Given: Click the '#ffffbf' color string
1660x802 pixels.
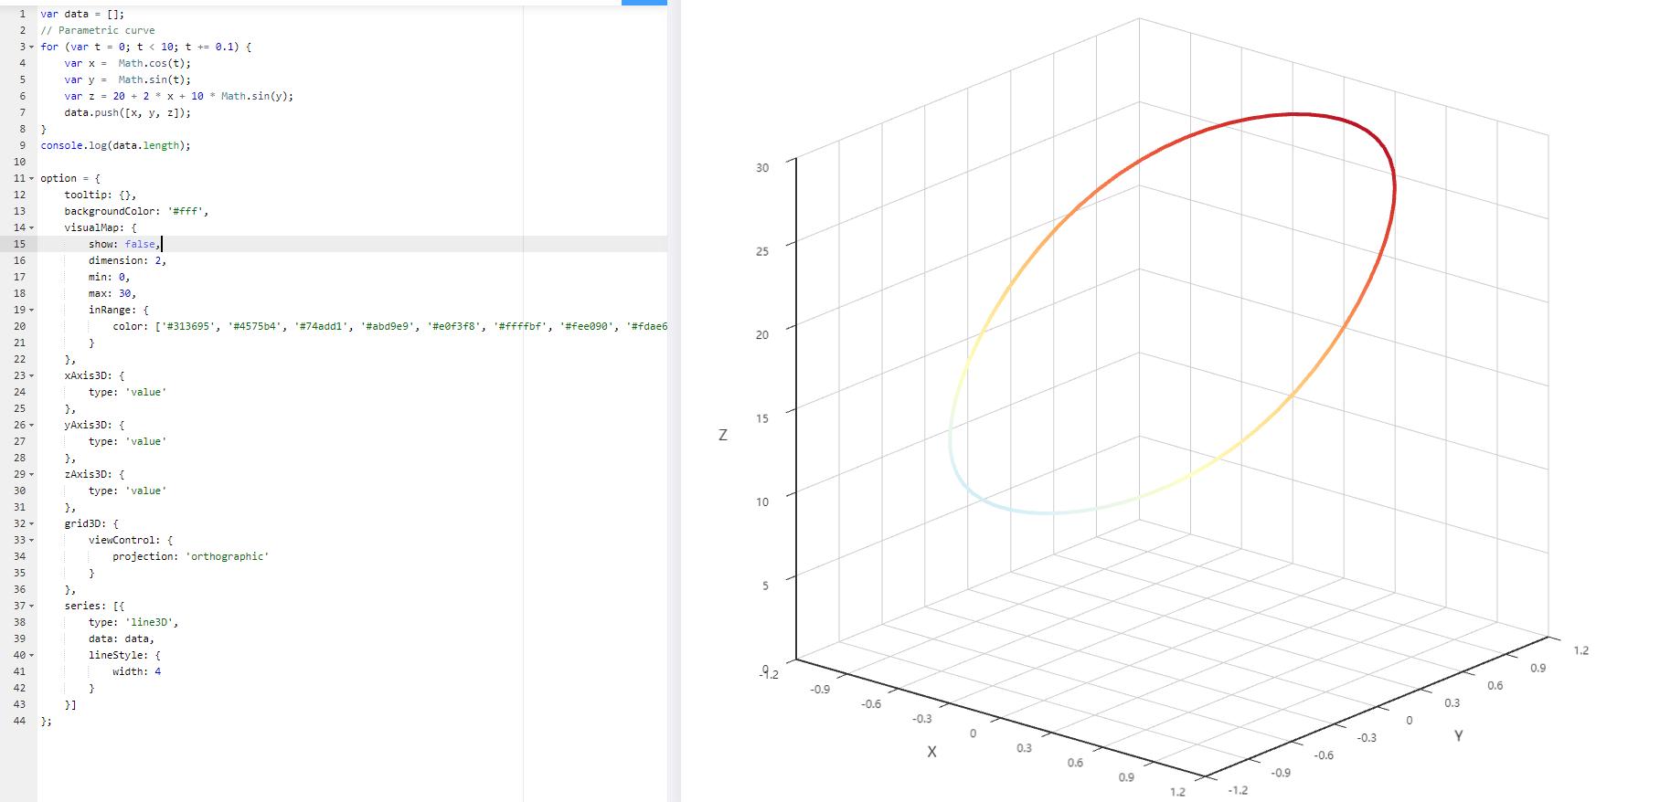Looking at the screenshot, I should [x=520, y=326].
